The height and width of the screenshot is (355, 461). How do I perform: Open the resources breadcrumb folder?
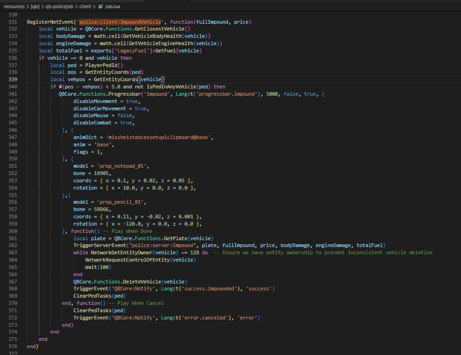click(14, 7)
